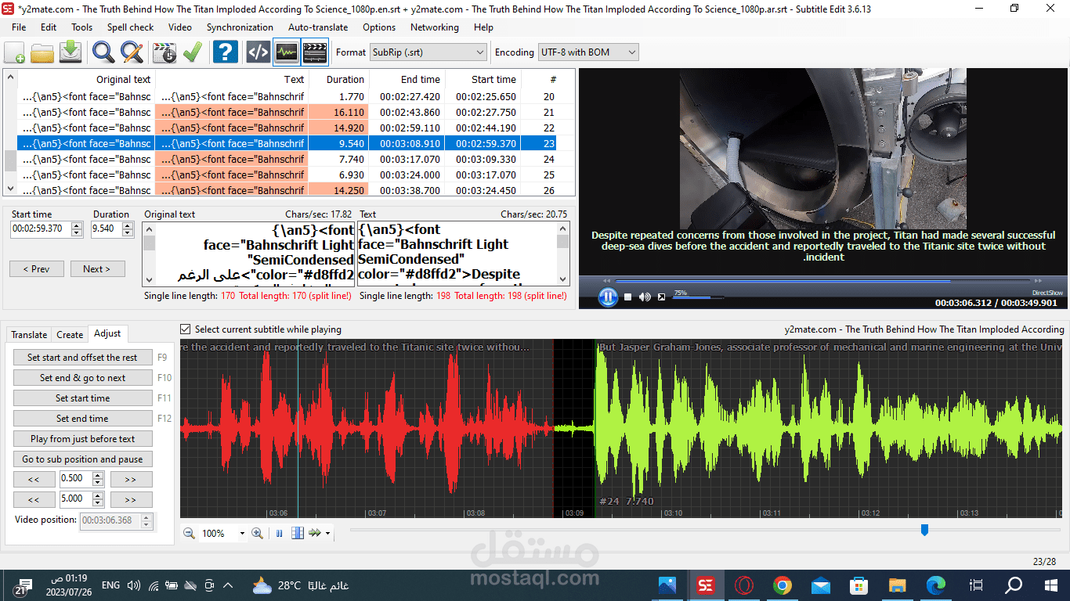Click the waveform pause icon
Viewport: 1070px width, 601px height.
click(x=280, y=533)
